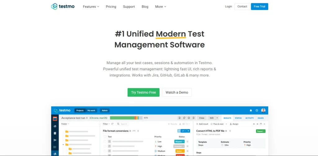The image size is (318, 156).
Task: Switch to the STATUS tab
Action: [x=238, y=118]
